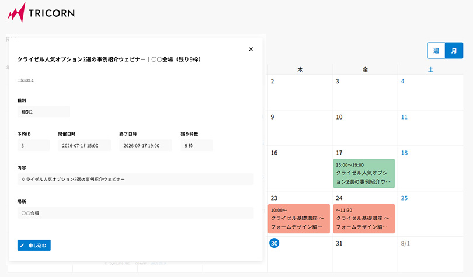Select calendar date 10
Viewport: 473px width, 277px height.
(339, 117)
